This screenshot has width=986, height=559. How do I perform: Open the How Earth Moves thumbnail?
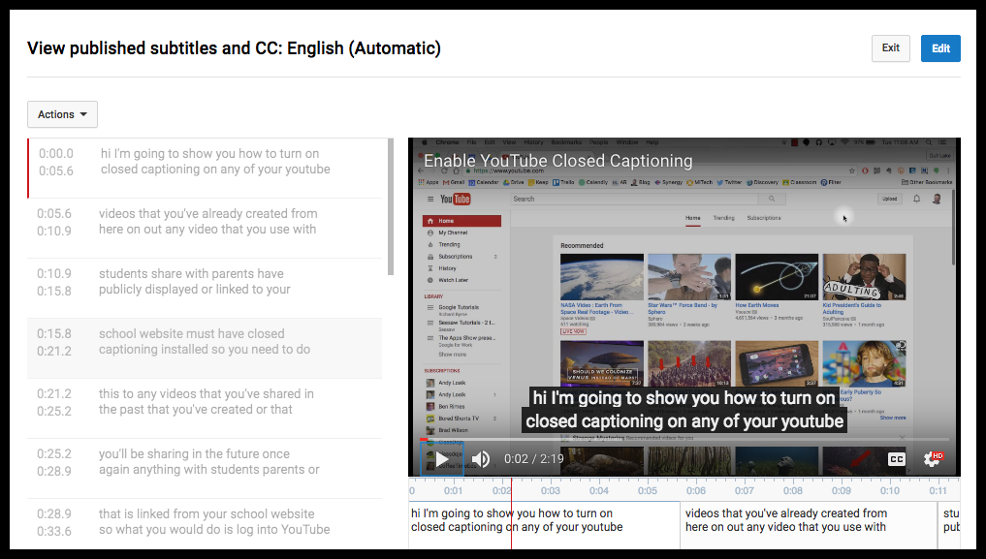coord(777,277)
